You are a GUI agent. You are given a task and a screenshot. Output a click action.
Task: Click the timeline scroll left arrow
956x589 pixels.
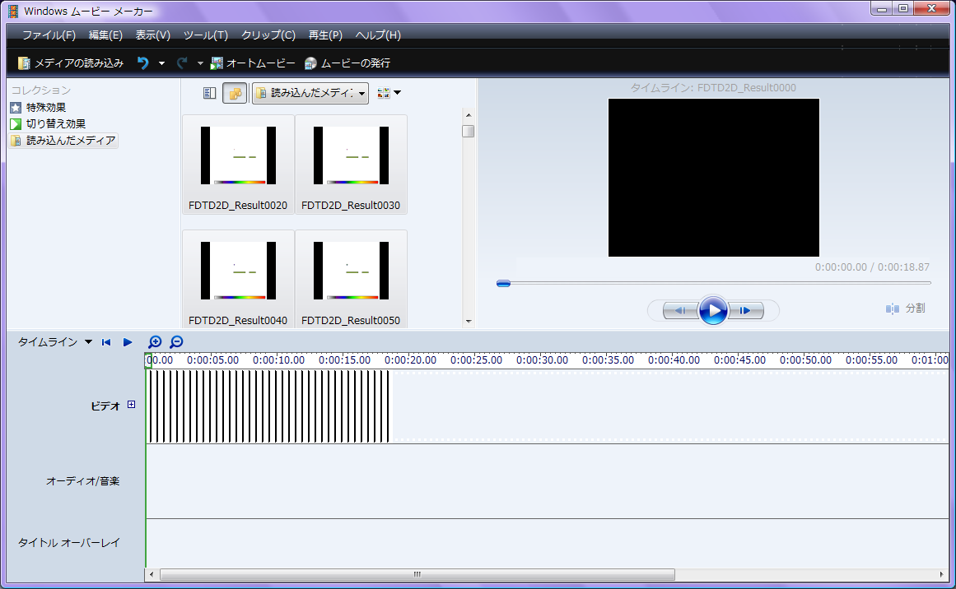[152, 574]
